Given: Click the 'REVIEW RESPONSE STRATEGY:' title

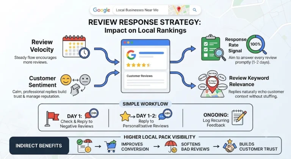Looking at the screenshot, I should 145,22.
